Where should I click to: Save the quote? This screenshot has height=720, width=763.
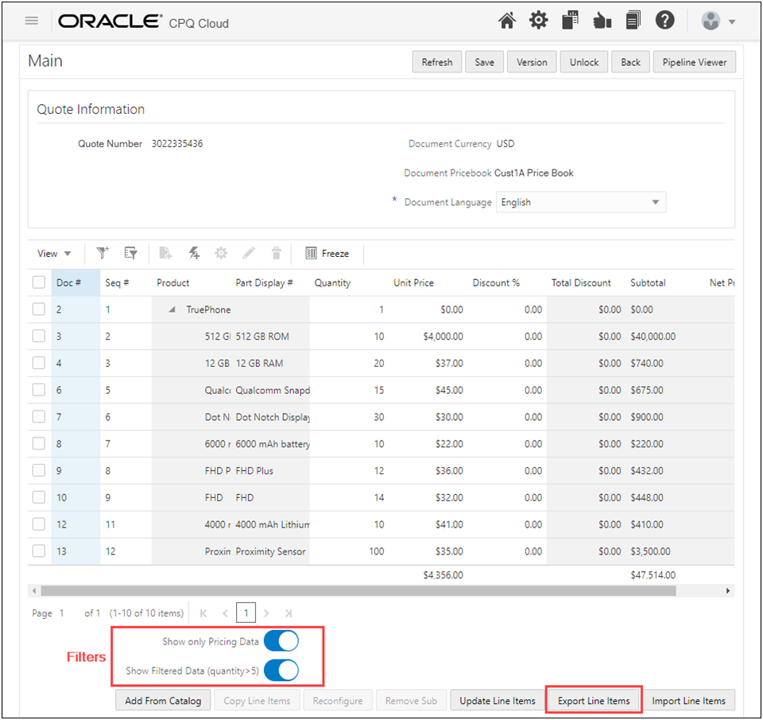point(484,61)
